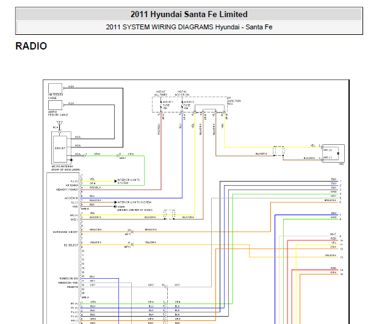
Task: Click the MF01 connector label on EQ wire
Action: tap(128, 247)
